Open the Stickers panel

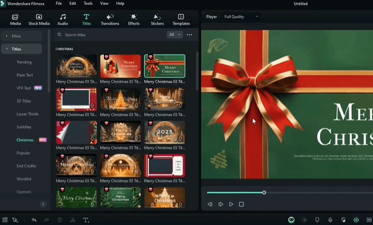[157, 19]
